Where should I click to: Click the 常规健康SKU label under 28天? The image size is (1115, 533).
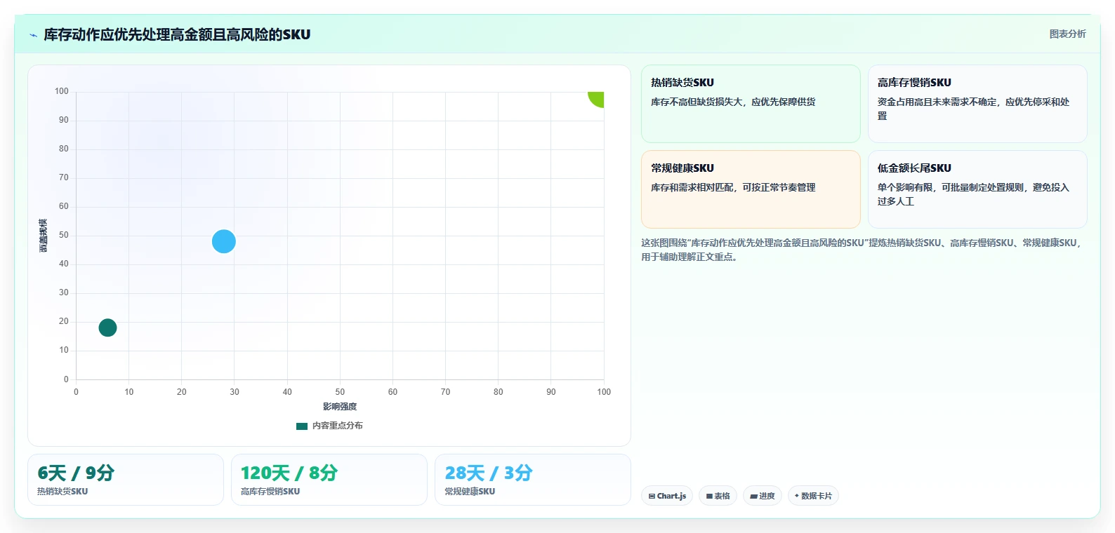point(470,492)
